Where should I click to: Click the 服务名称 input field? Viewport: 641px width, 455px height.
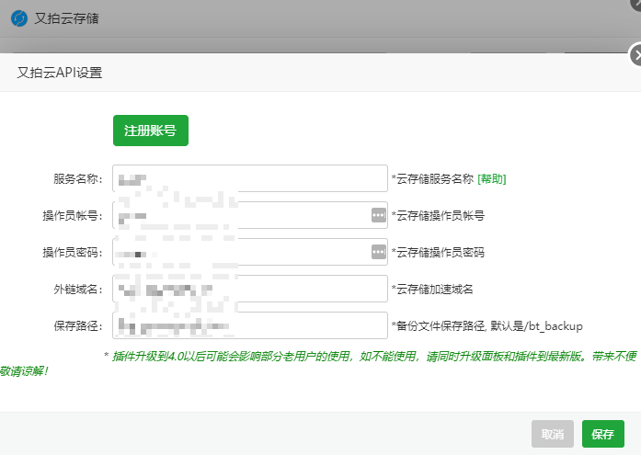click(x=250, y=178)
